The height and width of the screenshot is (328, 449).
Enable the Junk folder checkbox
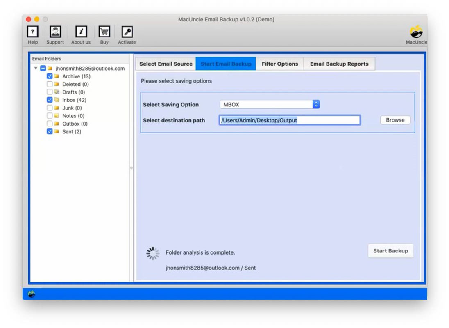coord(50,108)
